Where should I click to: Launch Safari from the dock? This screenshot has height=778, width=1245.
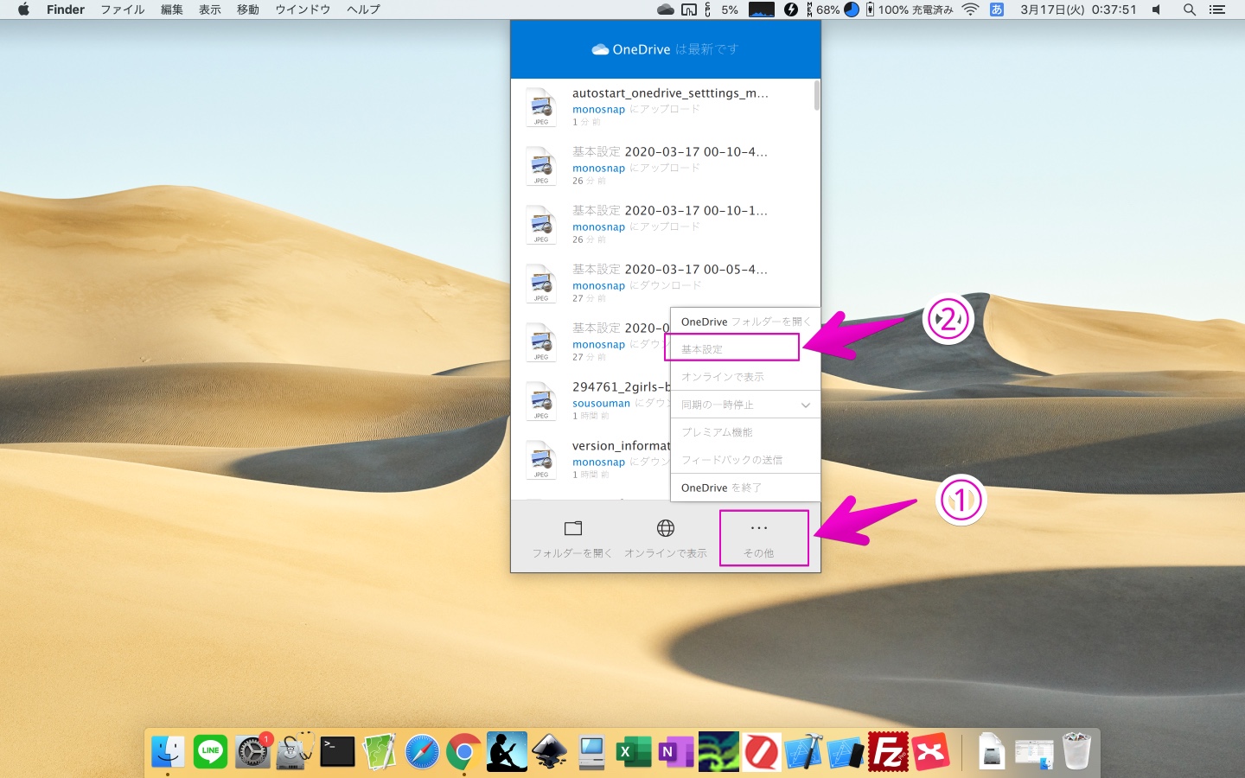(x=422, y=751)
